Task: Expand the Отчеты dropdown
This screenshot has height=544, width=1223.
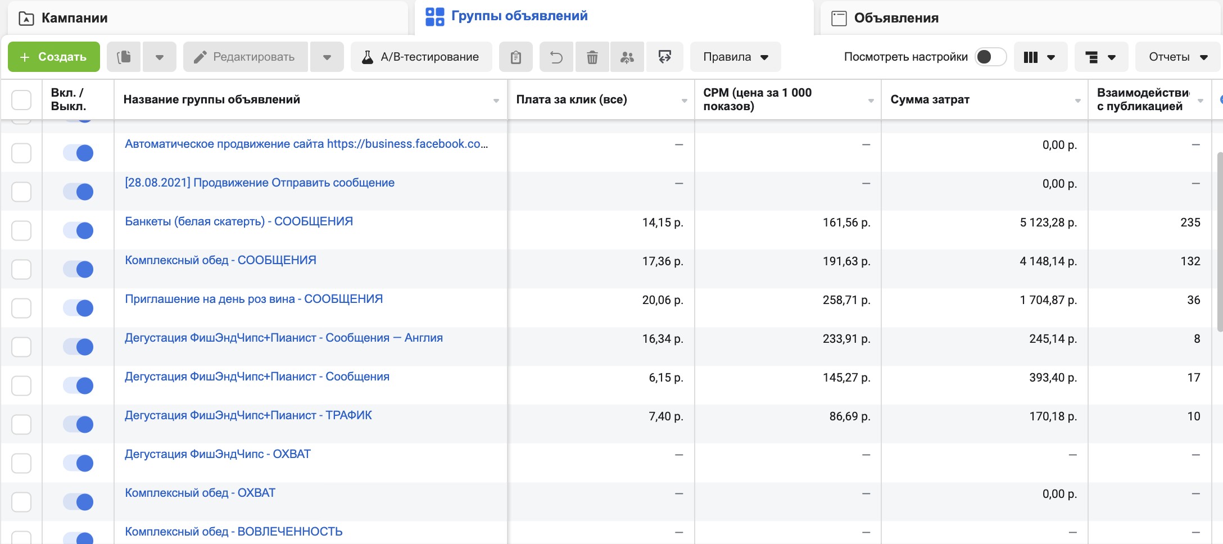Action: point(1178,57)
